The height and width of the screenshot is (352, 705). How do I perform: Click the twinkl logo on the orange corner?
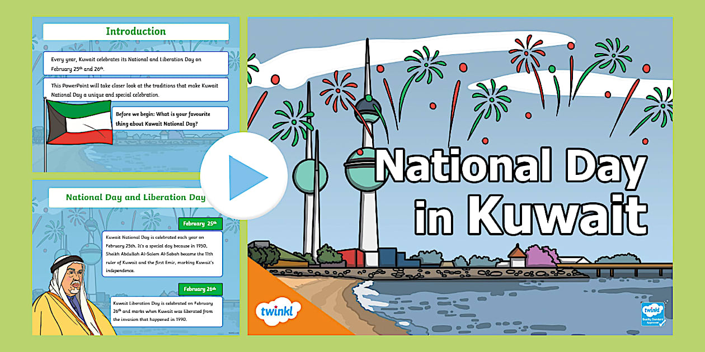tap(278, 311)
